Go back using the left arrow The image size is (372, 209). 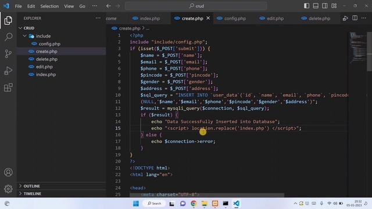[109, 6]
